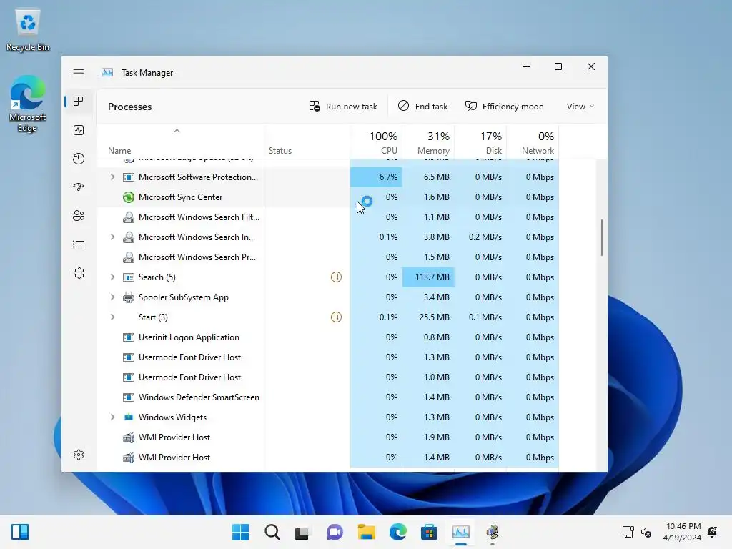
Task: Open the Performance page in the sidebar
Action: pyautogui.click(x=79, y=130)
